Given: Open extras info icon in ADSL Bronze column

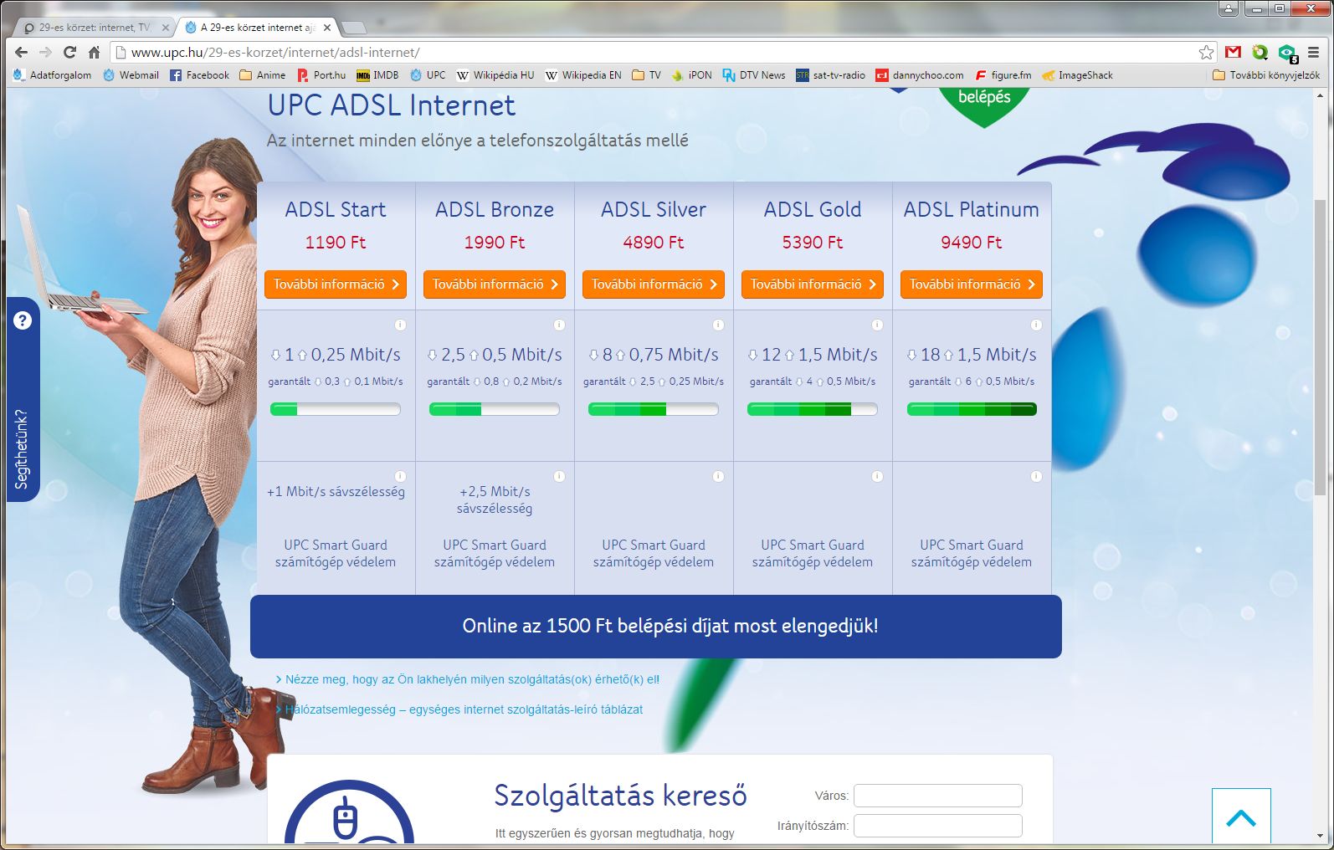Looking at the screenshot, I should pyautogui.click(x=559, y=476).
